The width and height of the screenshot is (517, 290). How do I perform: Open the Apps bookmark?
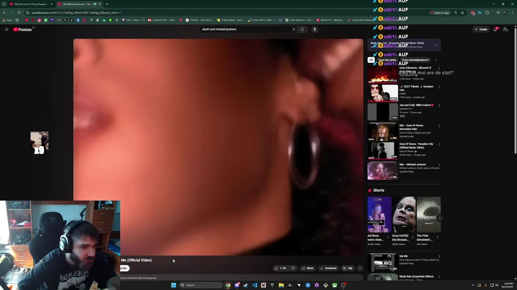(7, 20)
